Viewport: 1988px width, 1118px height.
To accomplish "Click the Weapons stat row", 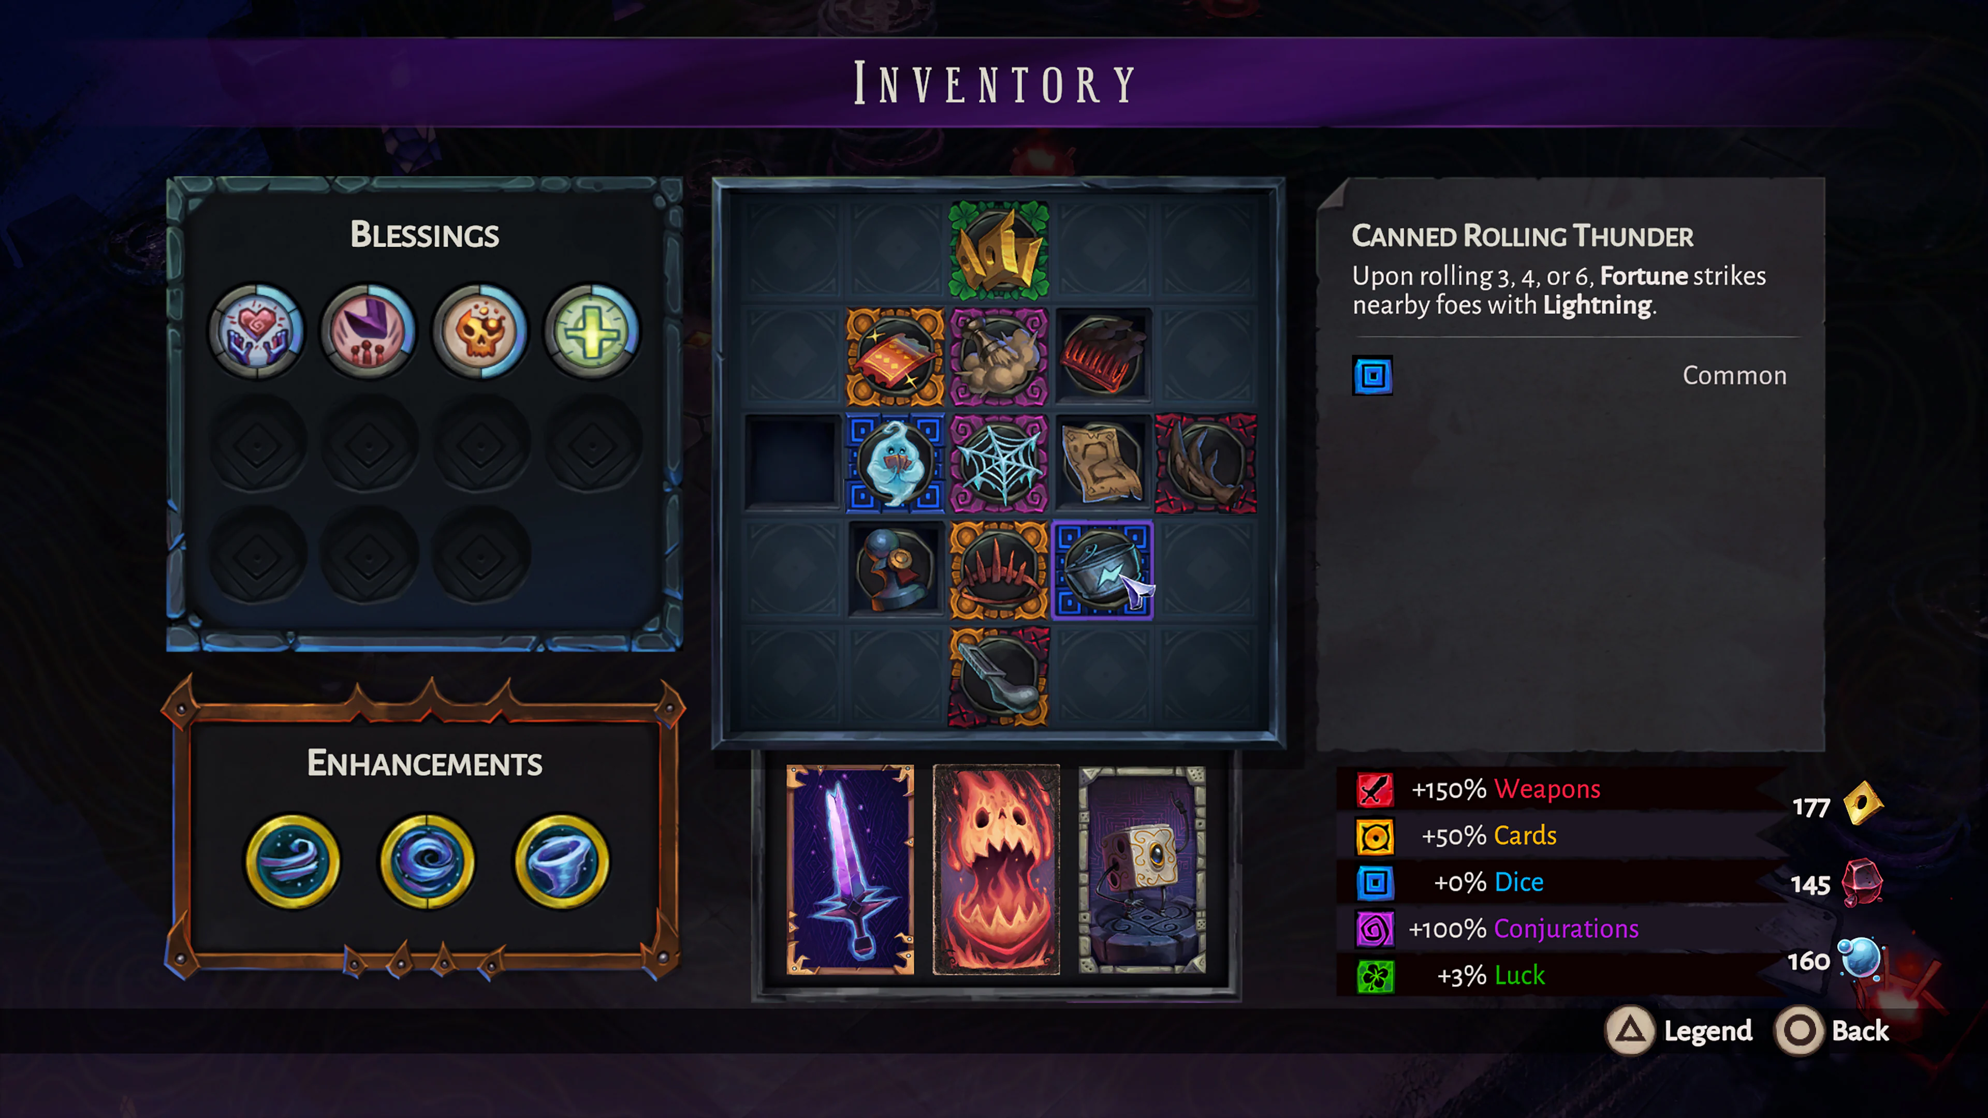I will click(x=1562, y=789).
